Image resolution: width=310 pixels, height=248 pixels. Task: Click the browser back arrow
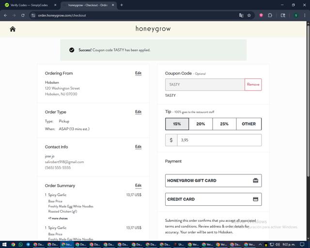5,15
